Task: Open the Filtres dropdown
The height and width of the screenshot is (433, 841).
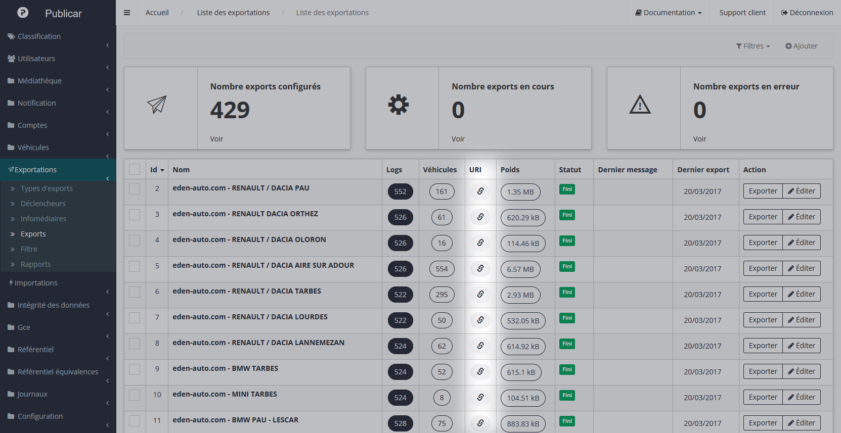Action: click(x=753, y=46)
